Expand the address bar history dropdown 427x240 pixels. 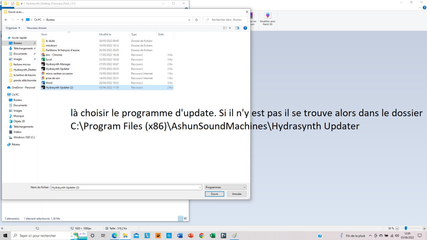click(189, 20)
